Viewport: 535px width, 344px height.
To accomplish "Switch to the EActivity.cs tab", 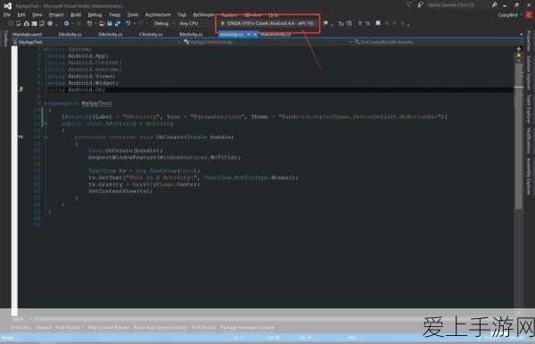I will click(70, 35).
